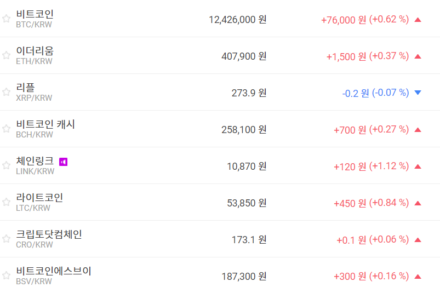Select the 리플 coin name

pos(26,88)
